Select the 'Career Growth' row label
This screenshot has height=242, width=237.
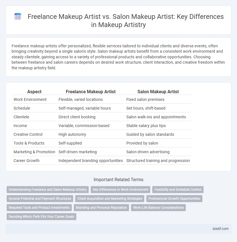[27, 161]
